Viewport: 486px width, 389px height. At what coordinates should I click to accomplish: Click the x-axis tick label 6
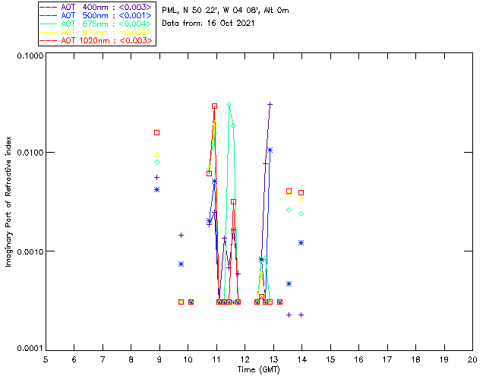(x=74, y=359)
